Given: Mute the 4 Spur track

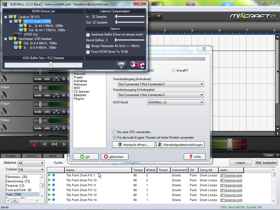Looking at the screenshot, I should pos(38,95).
